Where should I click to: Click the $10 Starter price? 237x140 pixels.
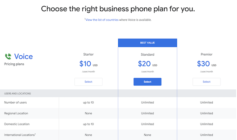[x=85, y=64]
